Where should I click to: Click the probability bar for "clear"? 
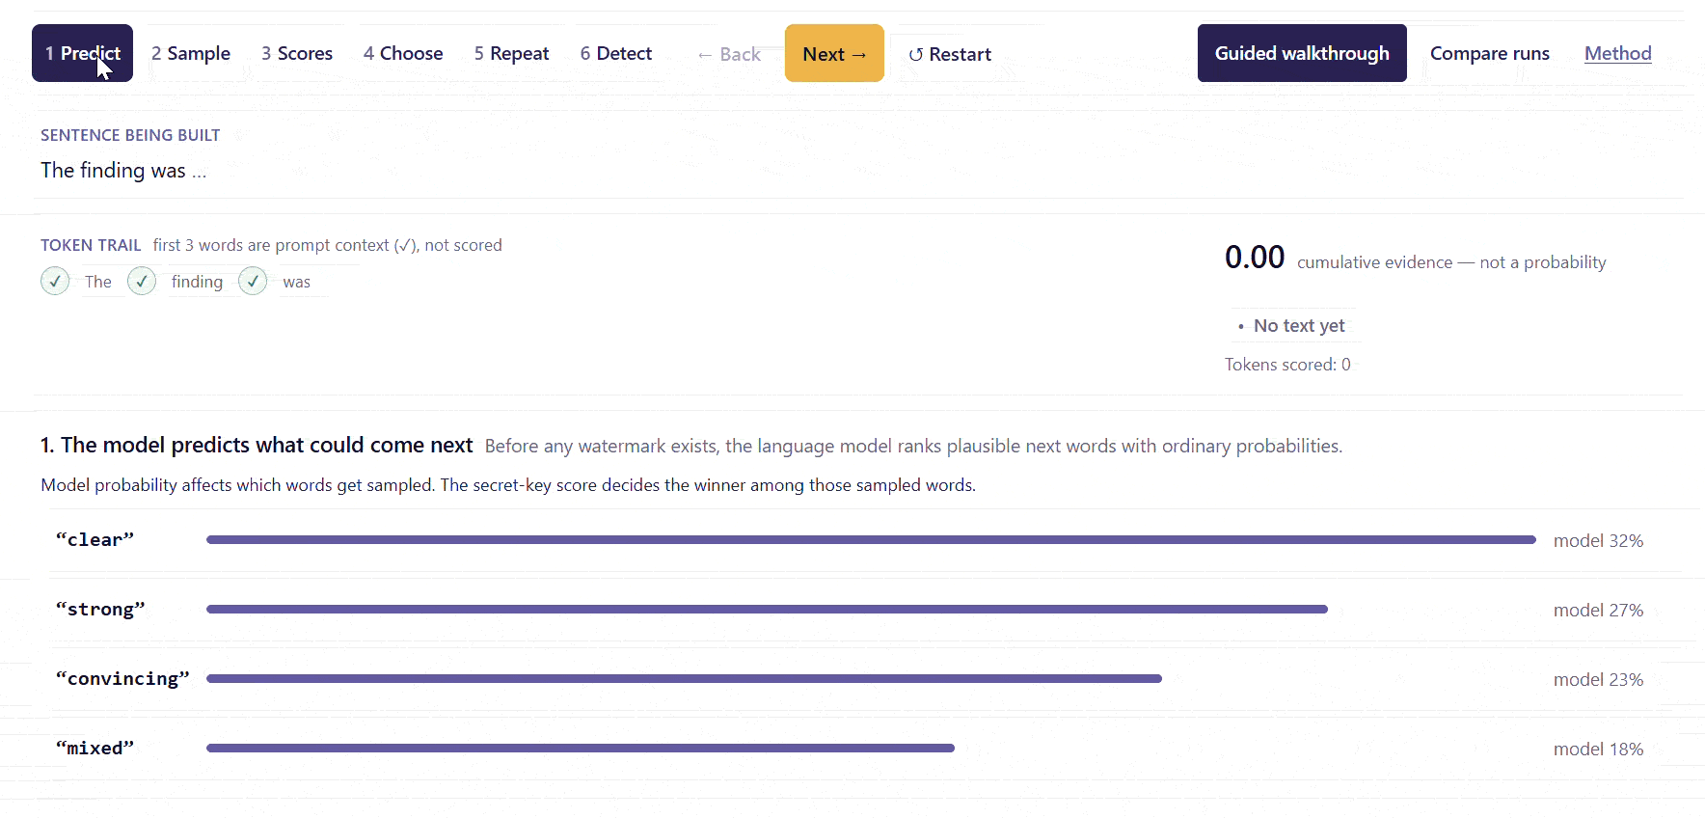pos(871,540)
